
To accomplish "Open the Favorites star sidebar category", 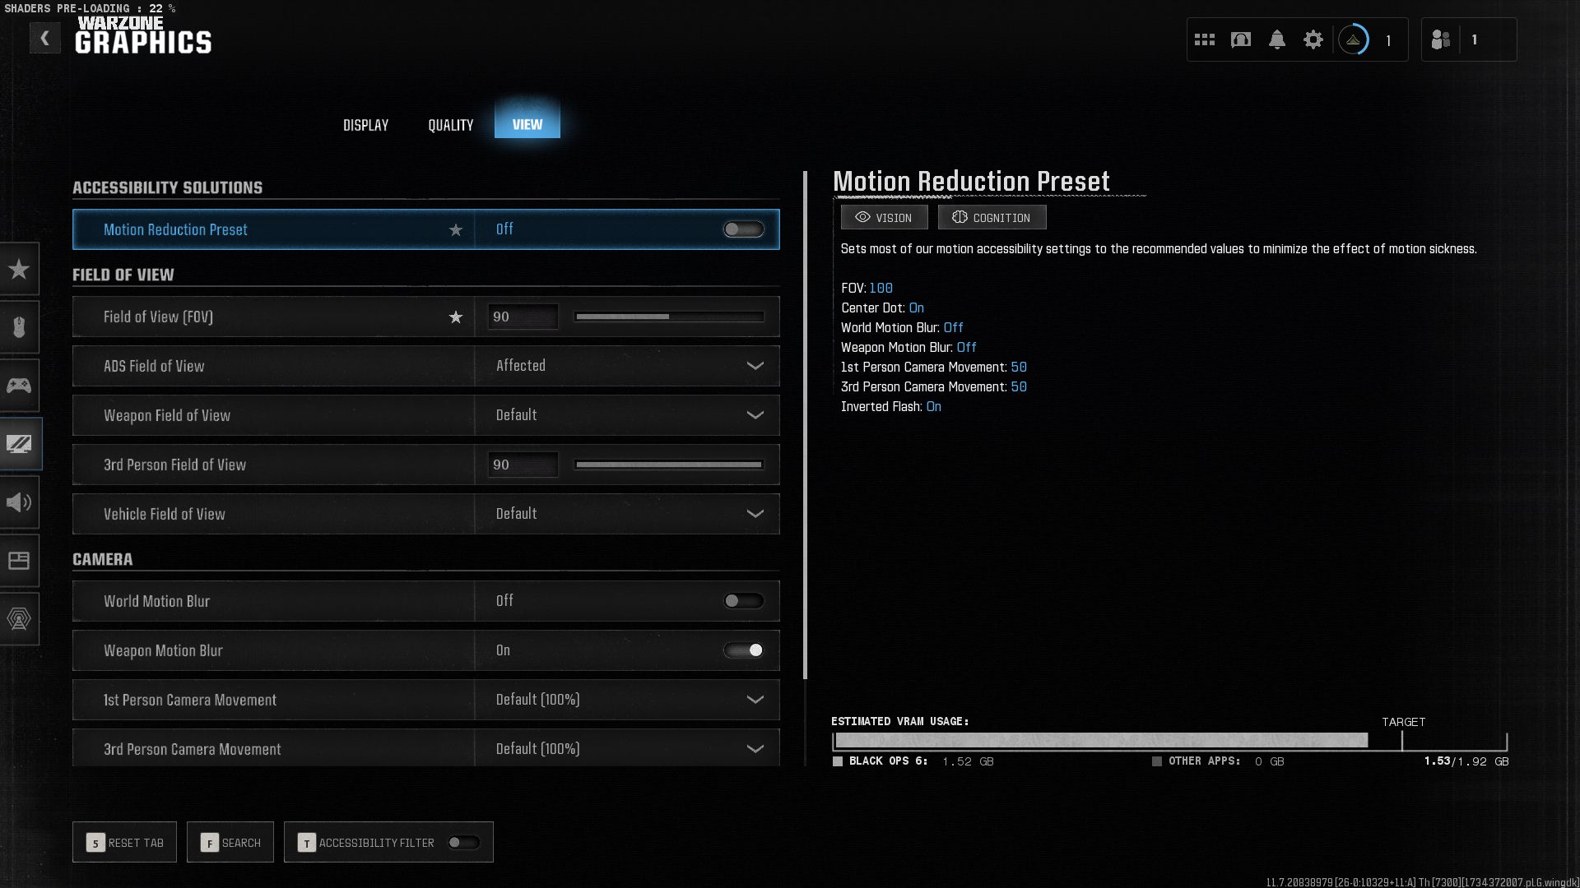I will click(x=19, y=269).
